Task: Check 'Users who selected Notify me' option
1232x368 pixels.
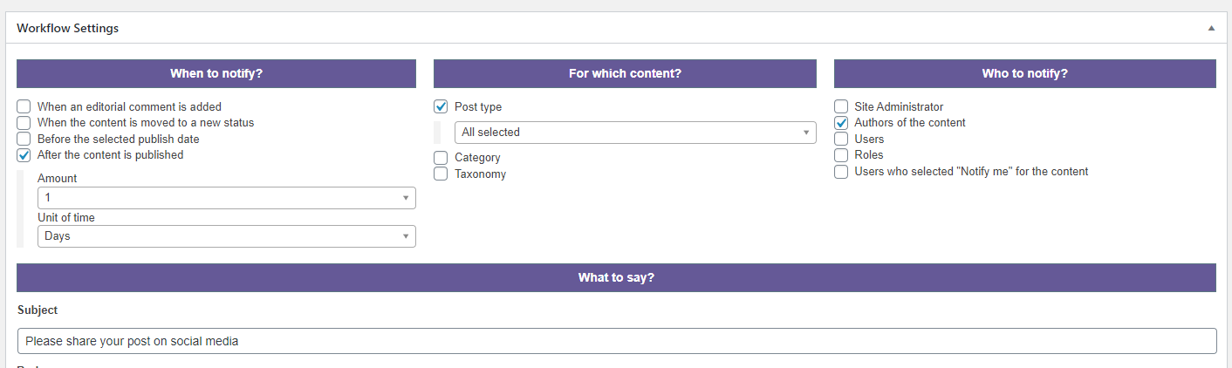Action: click(x=841, y=172)
